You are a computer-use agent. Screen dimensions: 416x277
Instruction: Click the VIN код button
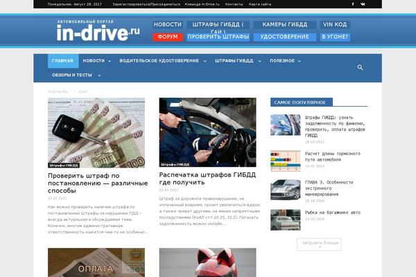point(335,25)
